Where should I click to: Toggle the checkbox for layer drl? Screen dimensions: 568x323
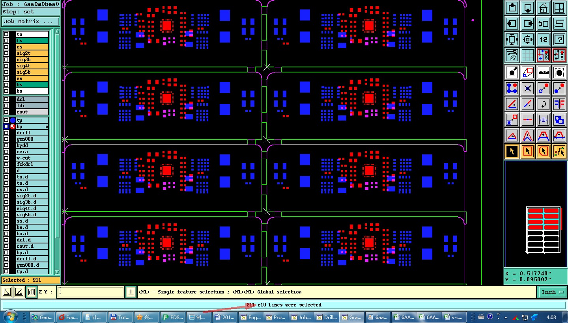click(6, 99)
